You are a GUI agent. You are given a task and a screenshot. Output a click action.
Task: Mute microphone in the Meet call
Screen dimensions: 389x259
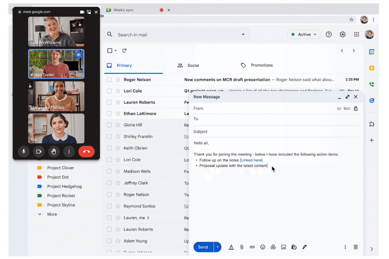click(x=24, y=152)
